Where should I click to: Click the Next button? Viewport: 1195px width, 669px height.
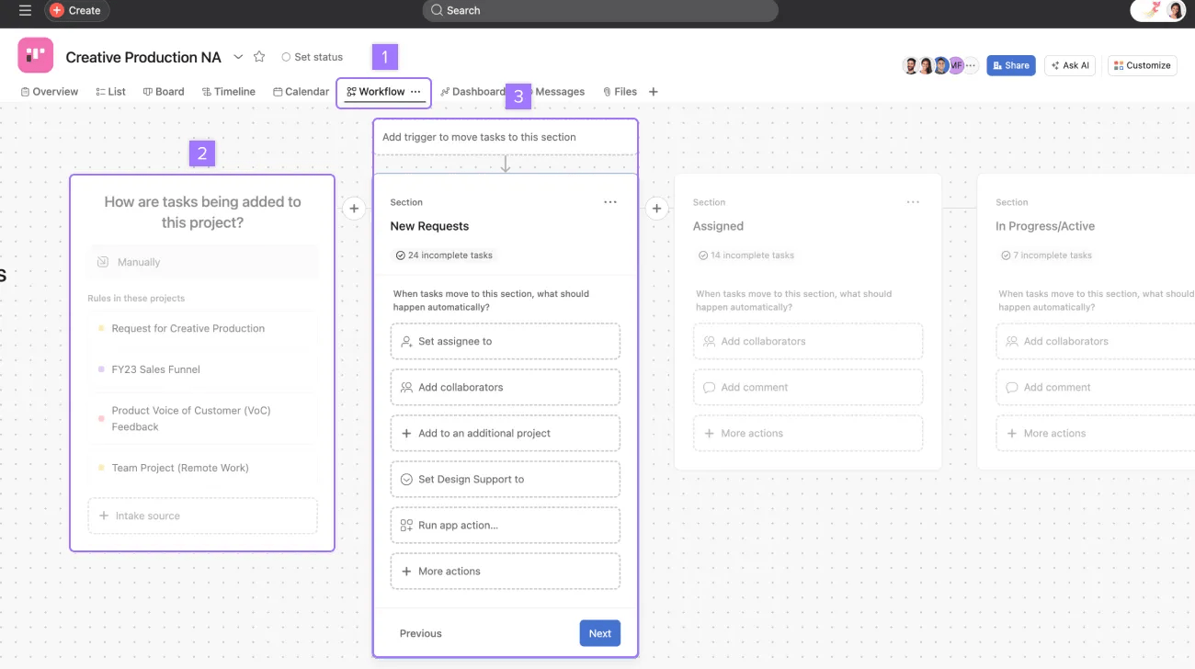tap(599, 633)
